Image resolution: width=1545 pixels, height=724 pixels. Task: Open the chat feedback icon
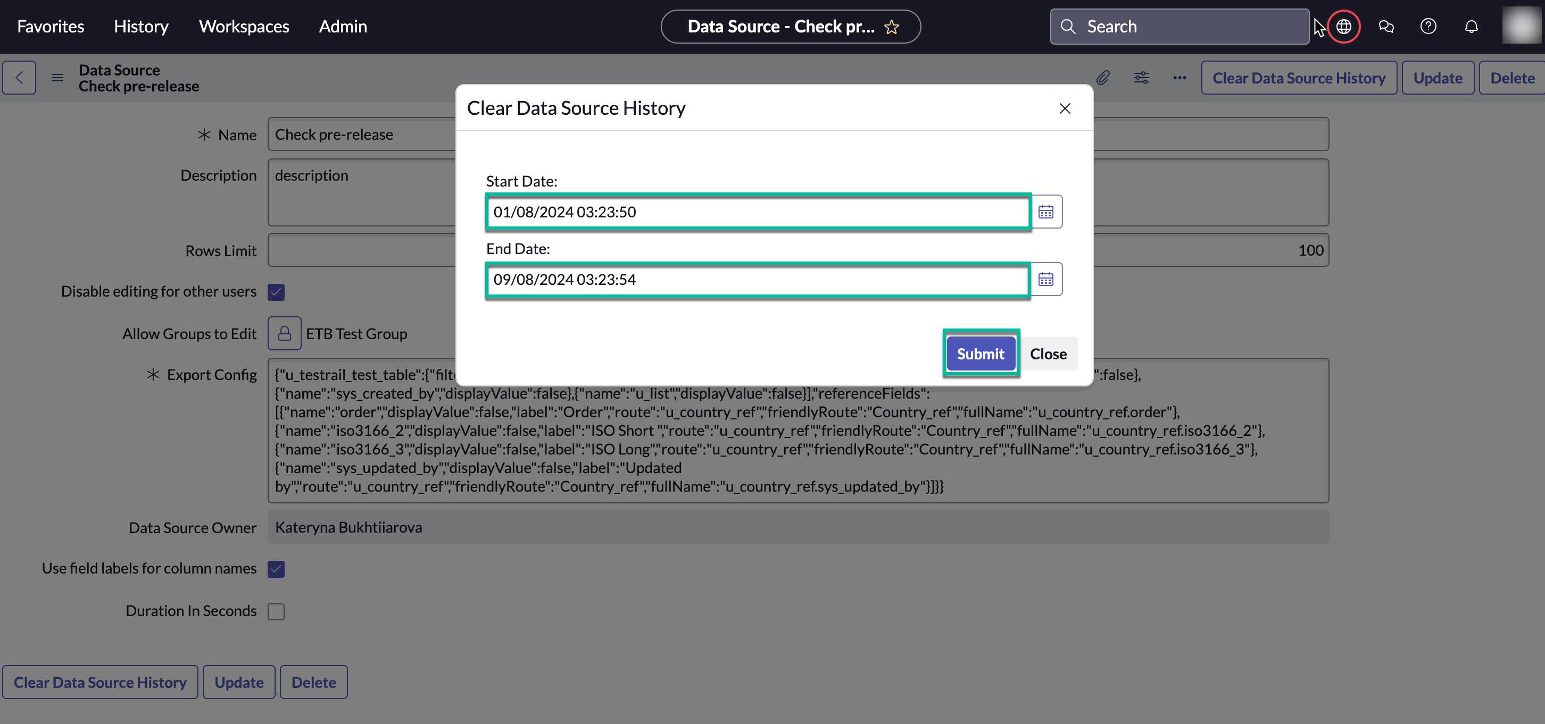click(x=1386, y=27)
